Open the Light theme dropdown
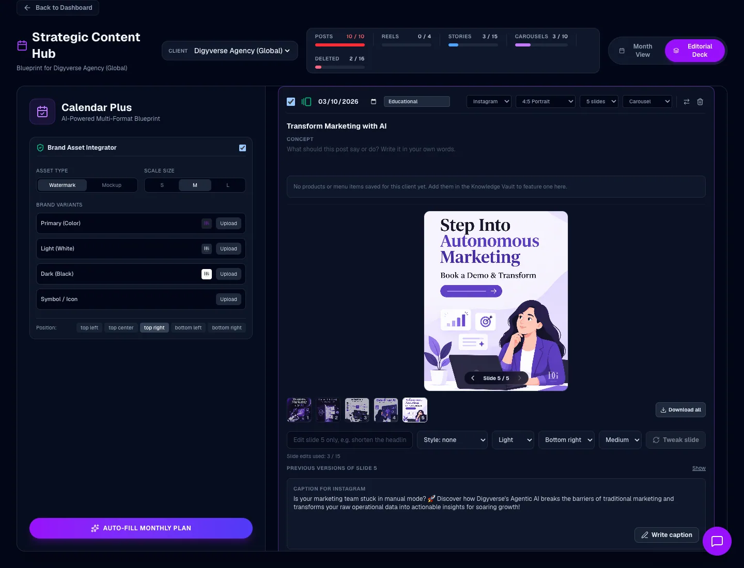This screenshot has height=568, width=744. coord(513,440)
